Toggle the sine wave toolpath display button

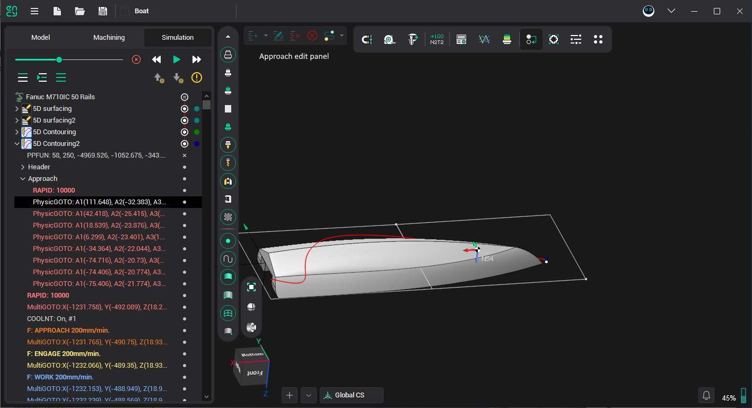[228, 259]
